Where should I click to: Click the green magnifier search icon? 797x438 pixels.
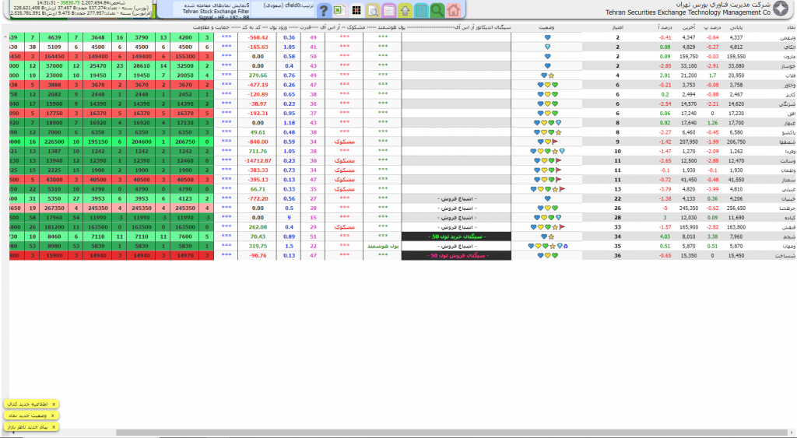(437, 10)
